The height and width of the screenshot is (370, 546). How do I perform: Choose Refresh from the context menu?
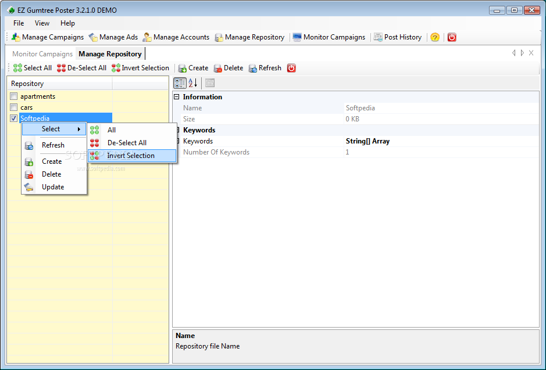pyautogui.click(x=54, y=145)
